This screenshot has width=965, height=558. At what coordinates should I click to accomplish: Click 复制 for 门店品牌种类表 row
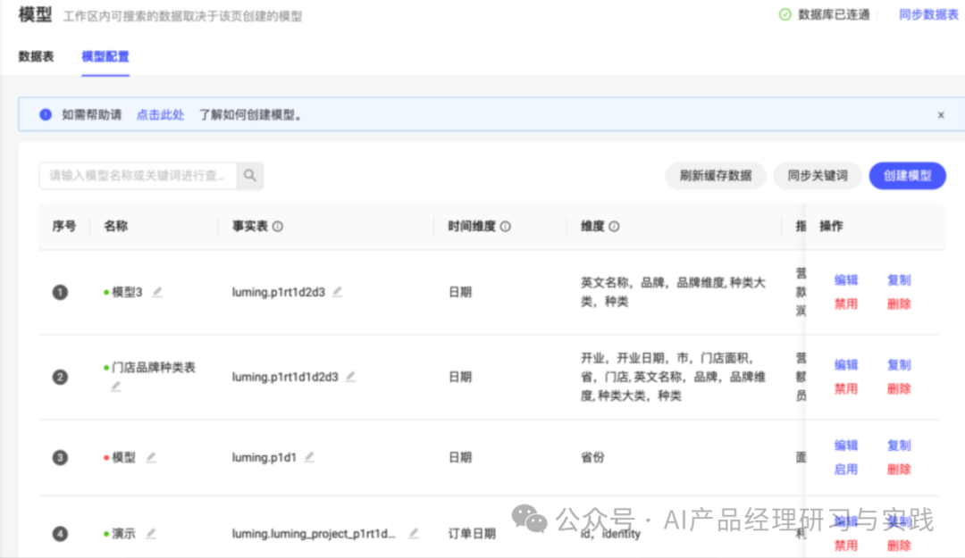pyautogui.click(x=899, y=365)
